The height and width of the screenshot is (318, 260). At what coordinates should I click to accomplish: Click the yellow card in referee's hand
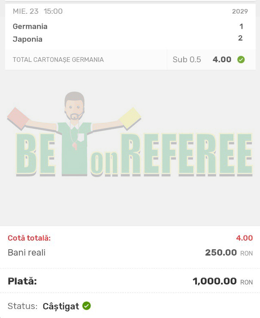(130, 118)
